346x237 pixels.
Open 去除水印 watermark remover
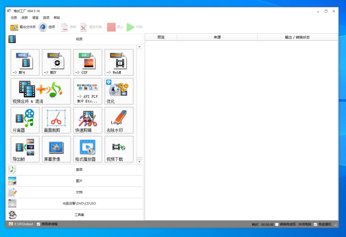coord(119,120)
